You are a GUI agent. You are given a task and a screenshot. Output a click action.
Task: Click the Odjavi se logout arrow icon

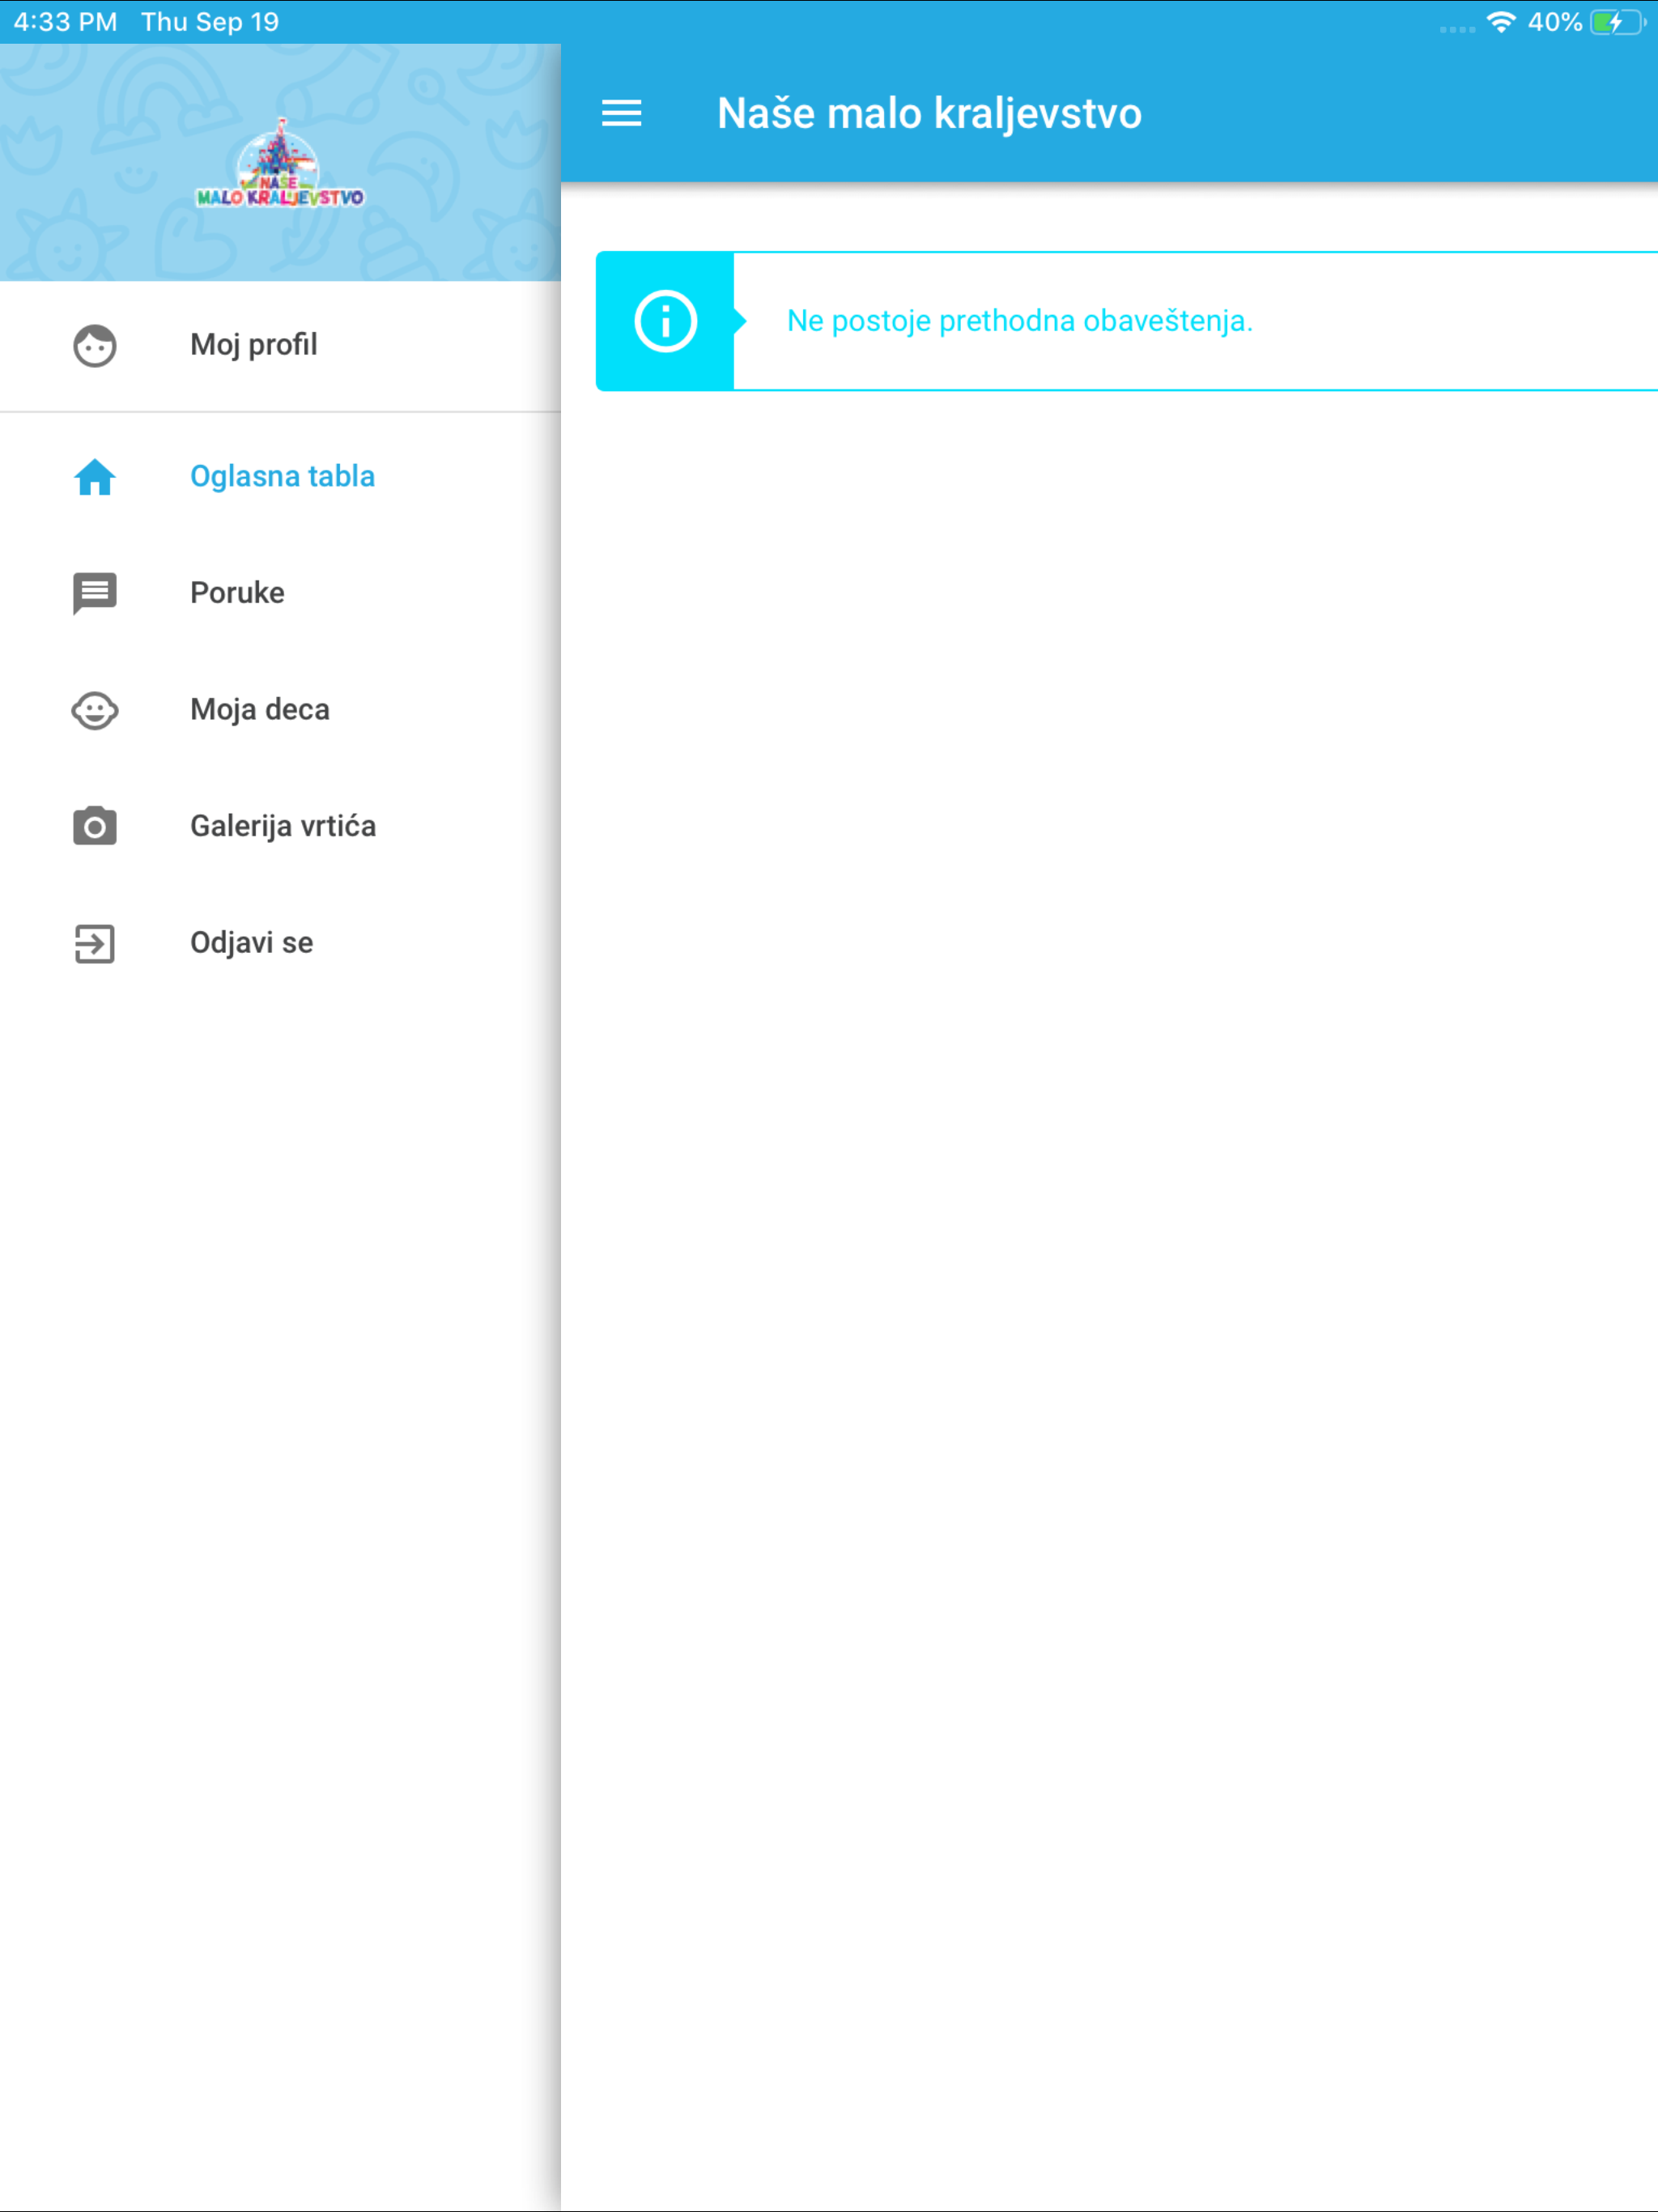coord(95,943)
